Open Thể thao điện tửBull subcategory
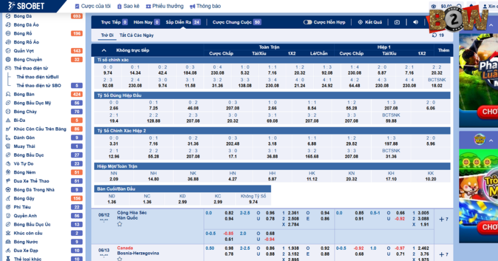 pos(37,77)
